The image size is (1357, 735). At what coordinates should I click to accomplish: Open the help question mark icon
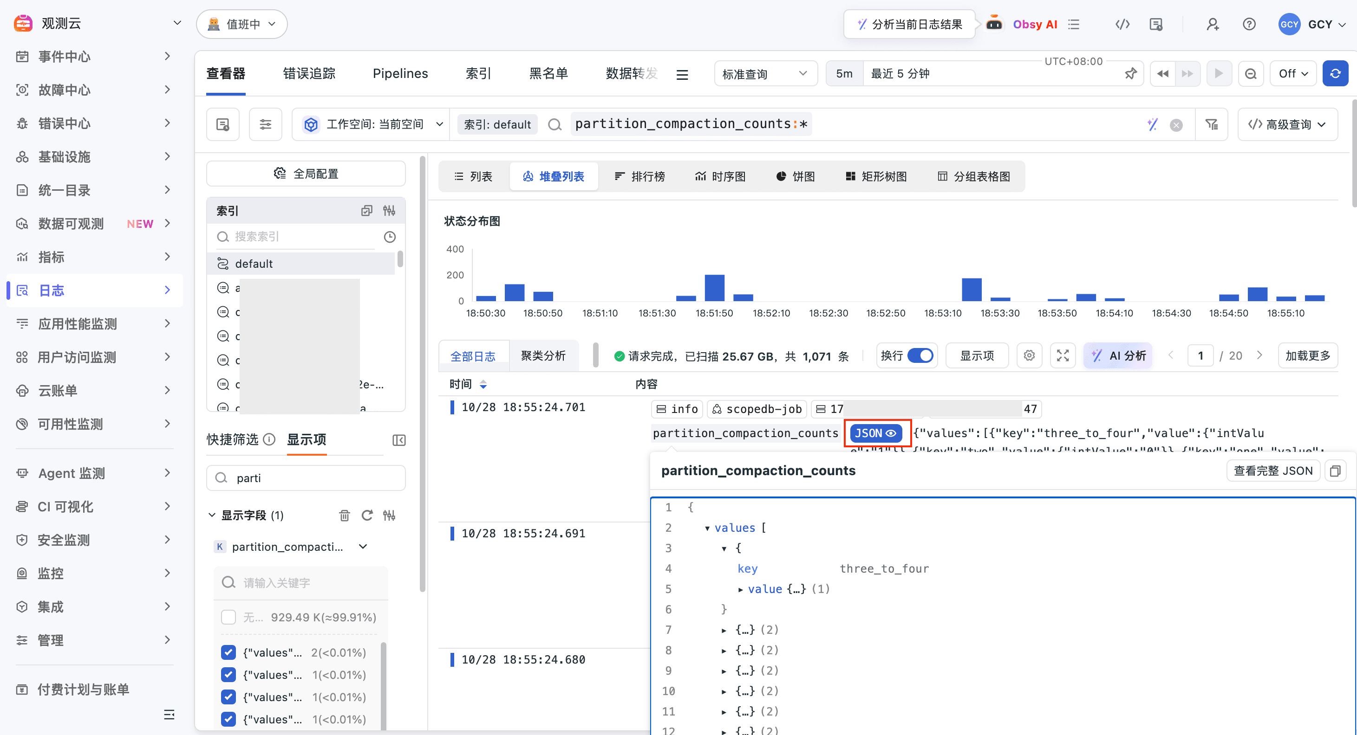(1249, 24)
